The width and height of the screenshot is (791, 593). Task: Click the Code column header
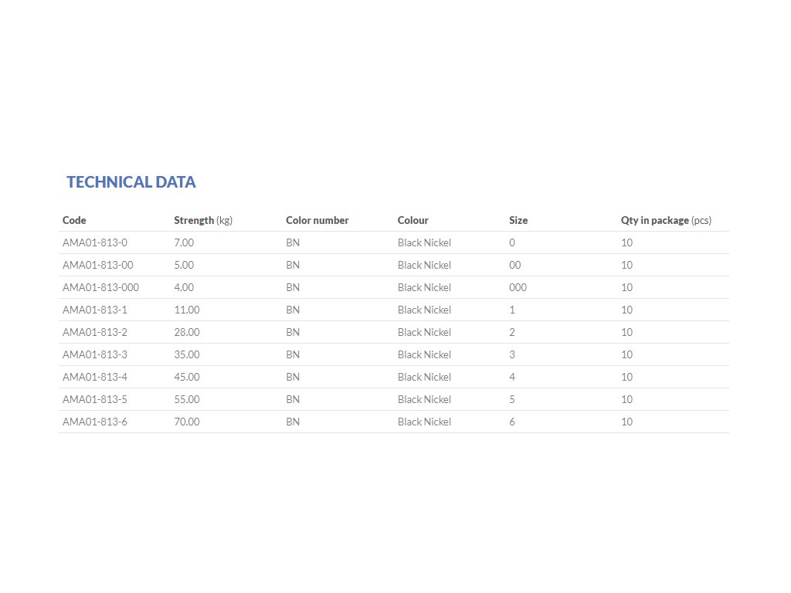click(74, 220)
